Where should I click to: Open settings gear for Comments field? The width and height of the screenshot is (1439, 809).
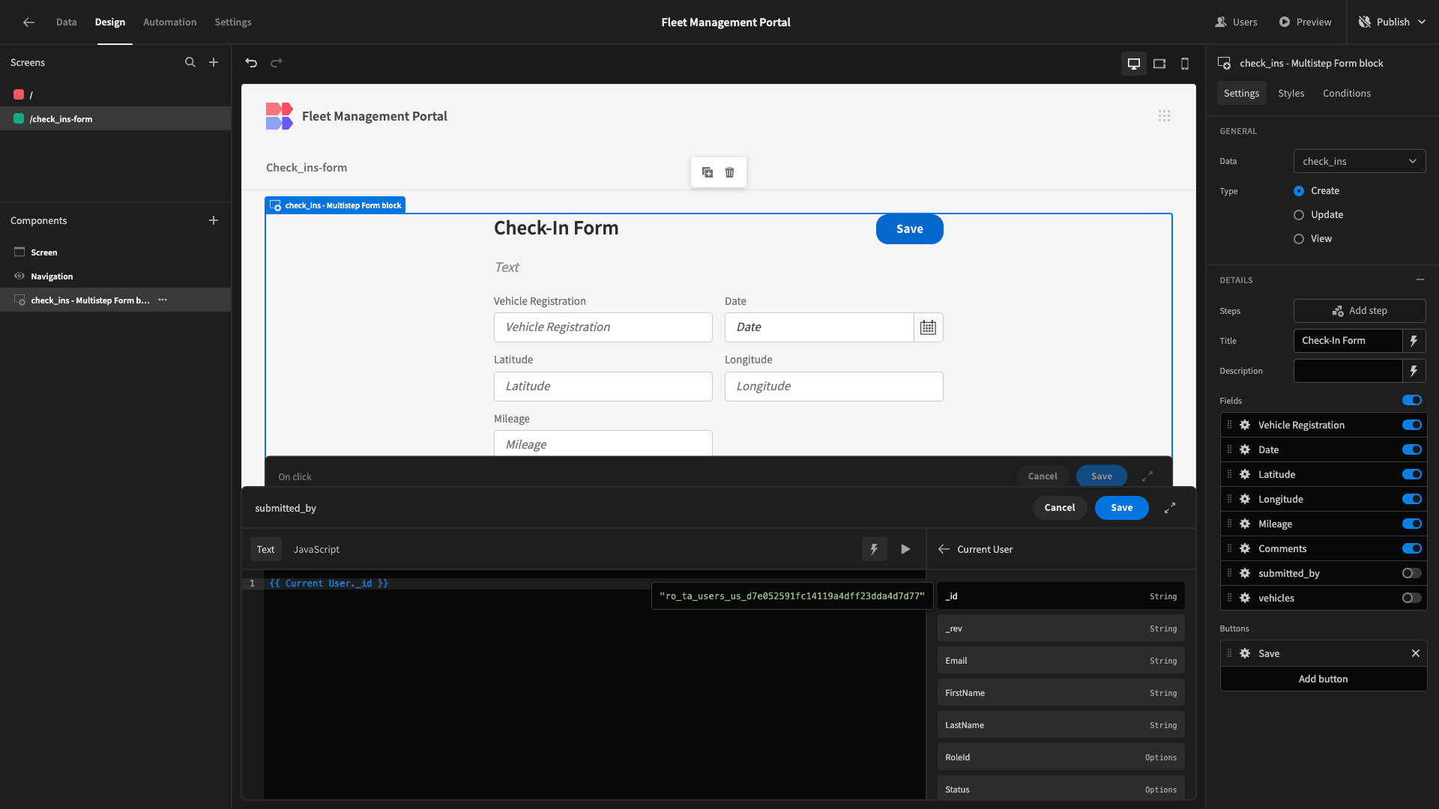click(1245, 548)
